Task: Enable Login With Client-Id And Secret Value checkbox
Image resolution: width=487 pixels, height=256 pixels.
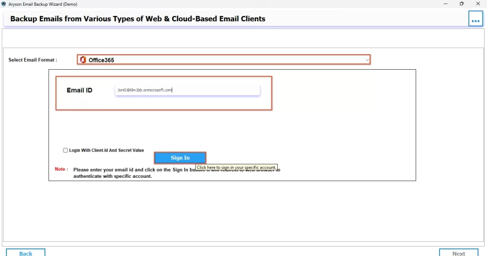Action: pyautogui.click(x=65, y=150)
